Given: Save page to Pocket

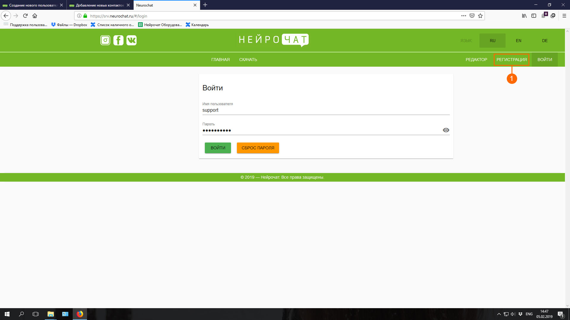Looking at the screenshot, I should click(x=472, y=16).
